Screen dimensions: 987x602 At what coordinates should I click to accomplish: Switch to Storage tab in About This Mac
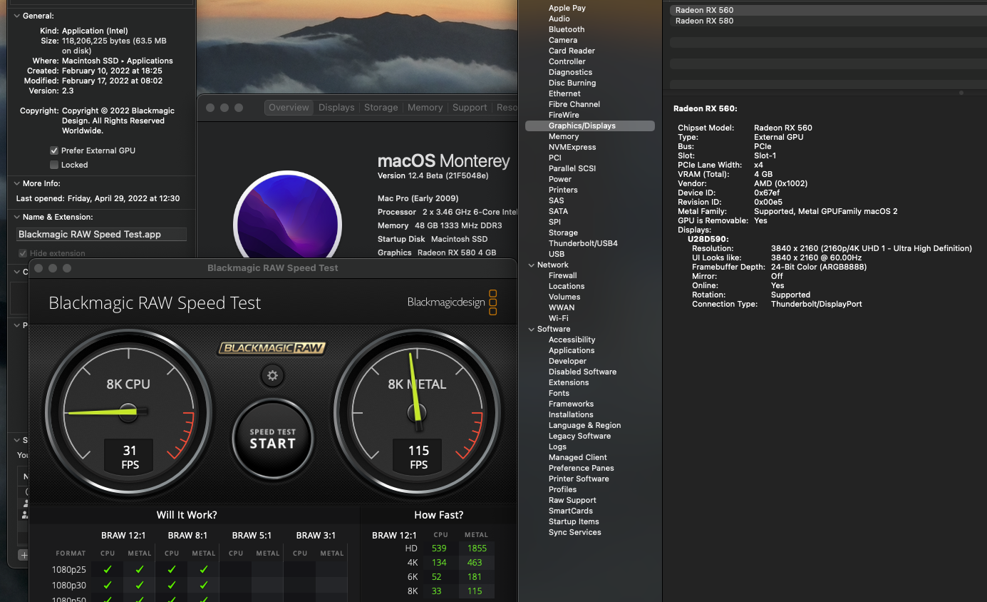tap(381, 108)
